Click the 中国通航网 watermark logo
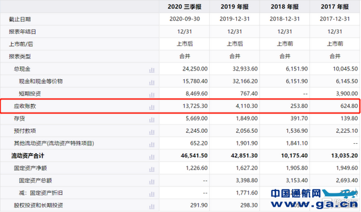 [x=314, y=199]
